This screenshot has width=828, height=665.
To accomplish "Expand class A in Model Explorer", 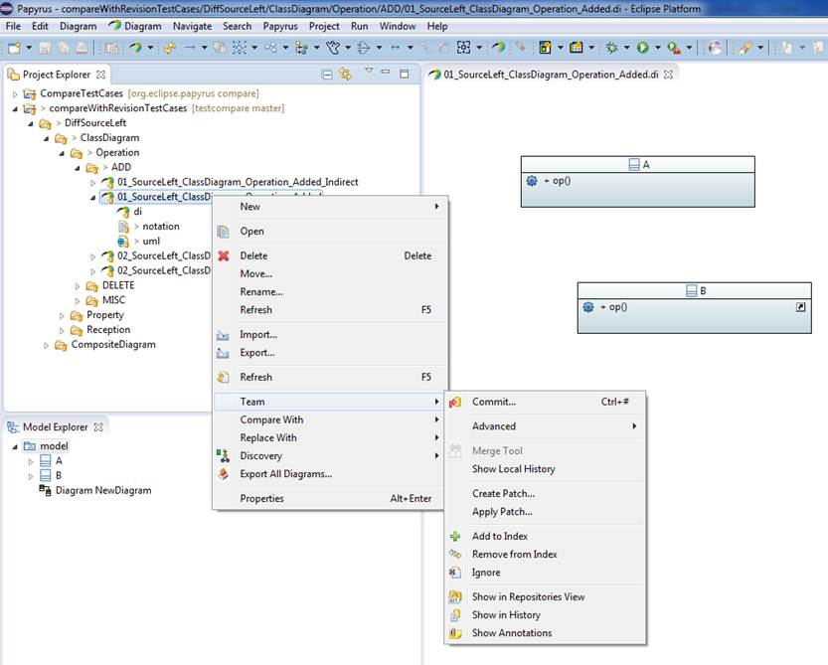I will click(x=31, y=461).
